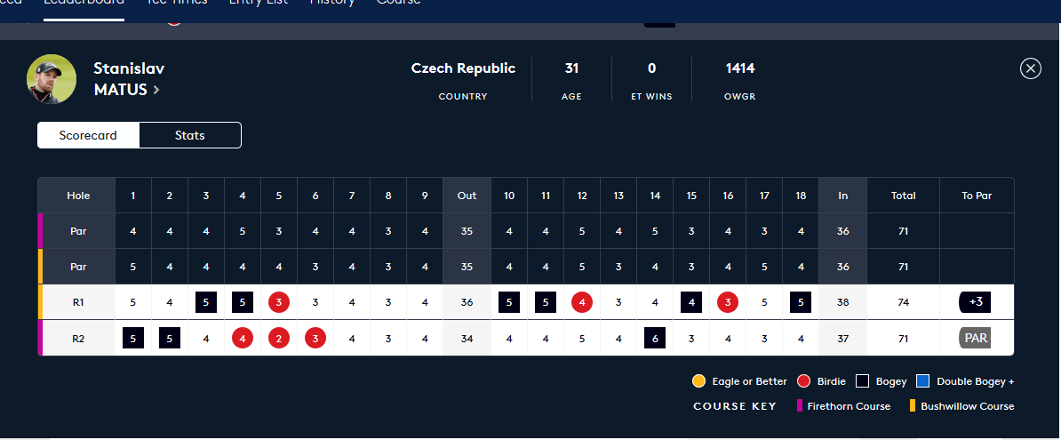Click the R1 birdie on hole 5
Screen dimensions: 1061x440
click(279, 302)
